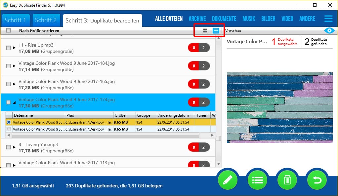The image size is (338, 196).
Task: Collapse the 2017-174.jpg group
Action: coord(14,102)
